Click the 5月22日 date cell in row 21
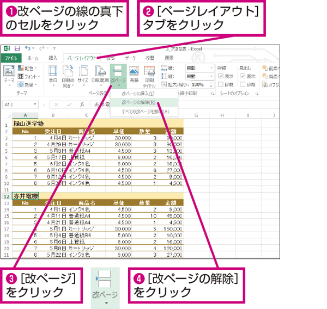 53,255
